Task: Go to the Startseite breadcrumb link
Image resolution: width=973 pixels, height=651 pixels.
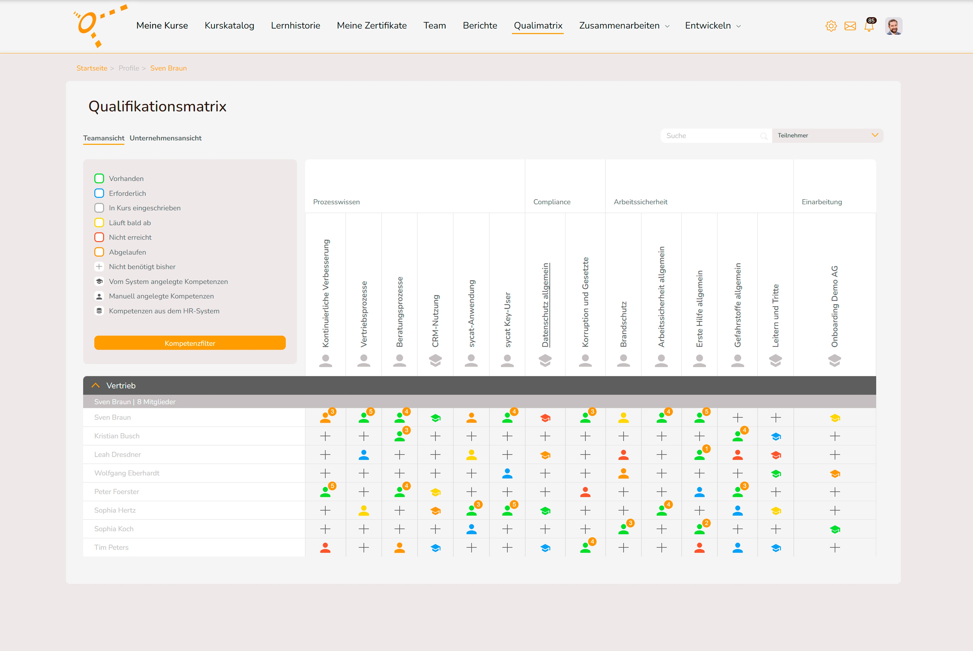Action: [92, 68]
